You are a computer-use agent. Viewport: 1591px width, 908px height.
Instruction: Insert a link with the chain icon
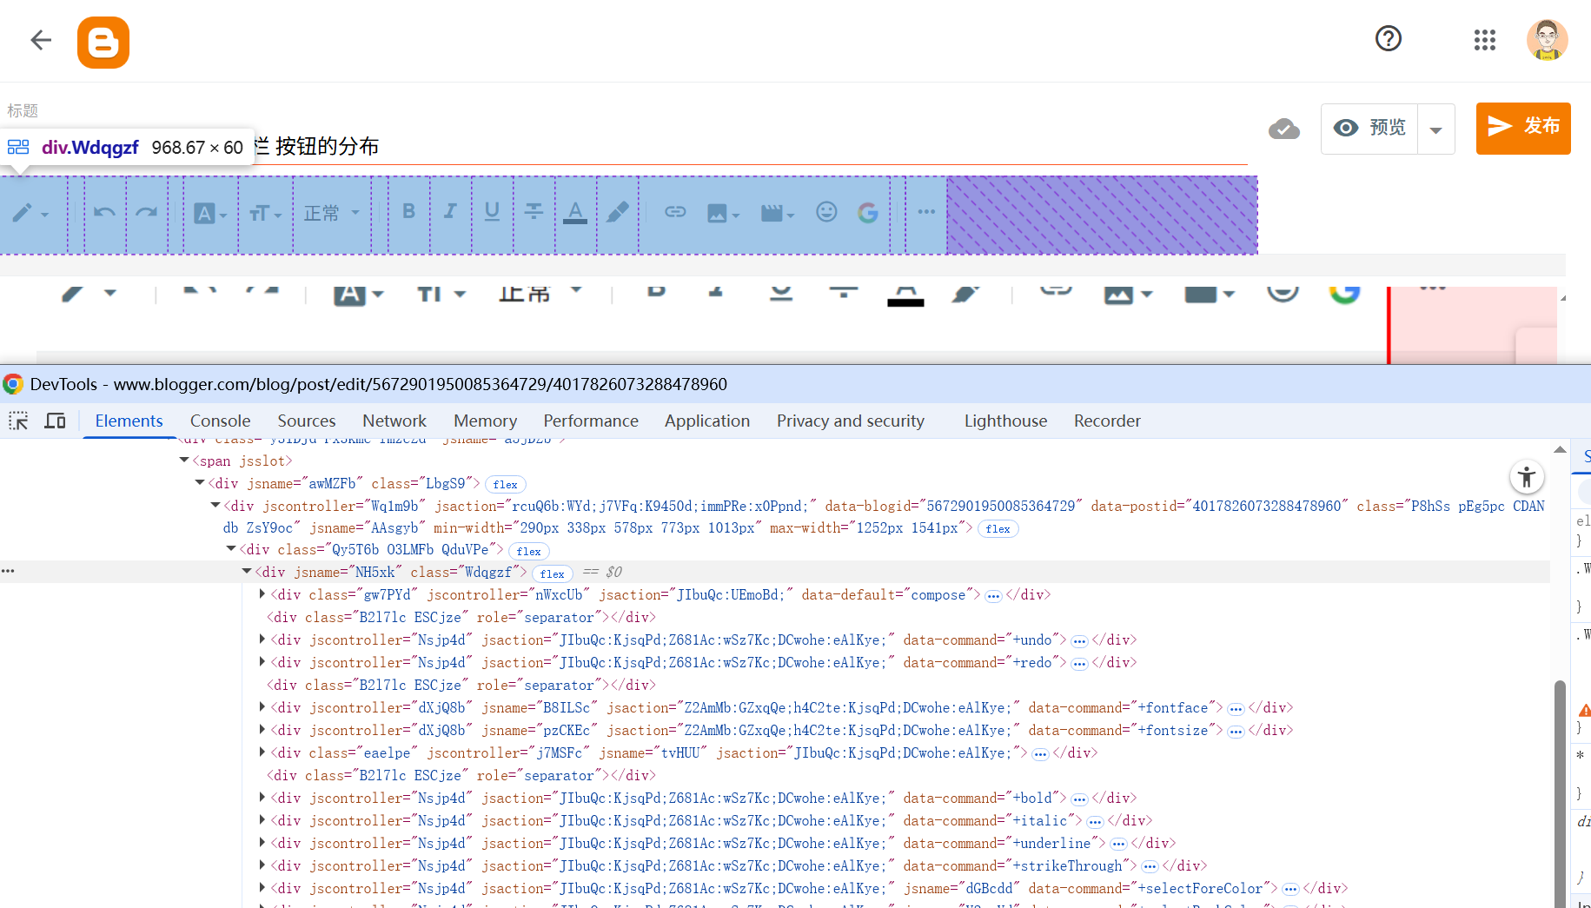click(675, 212)
